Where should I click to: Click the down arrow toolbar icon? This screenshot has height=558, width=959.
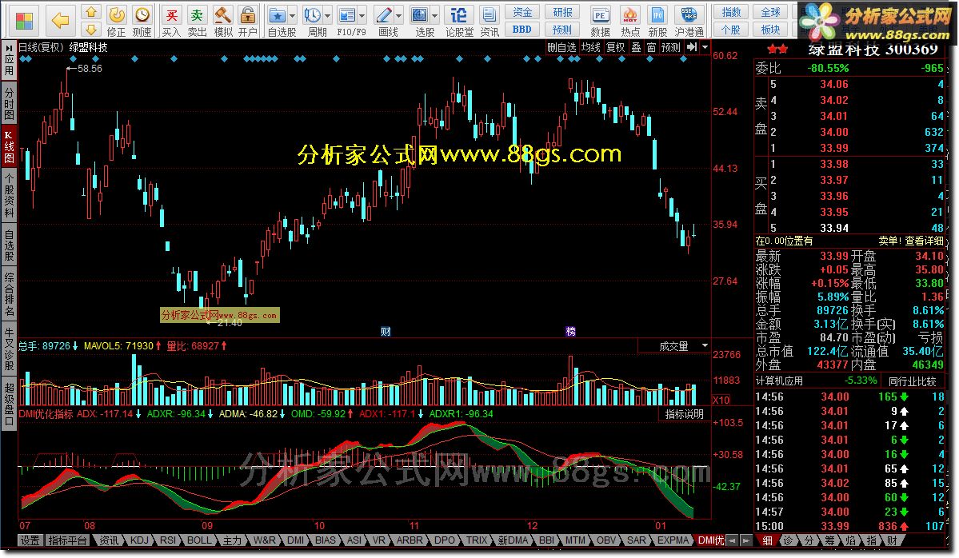(91, 30)
